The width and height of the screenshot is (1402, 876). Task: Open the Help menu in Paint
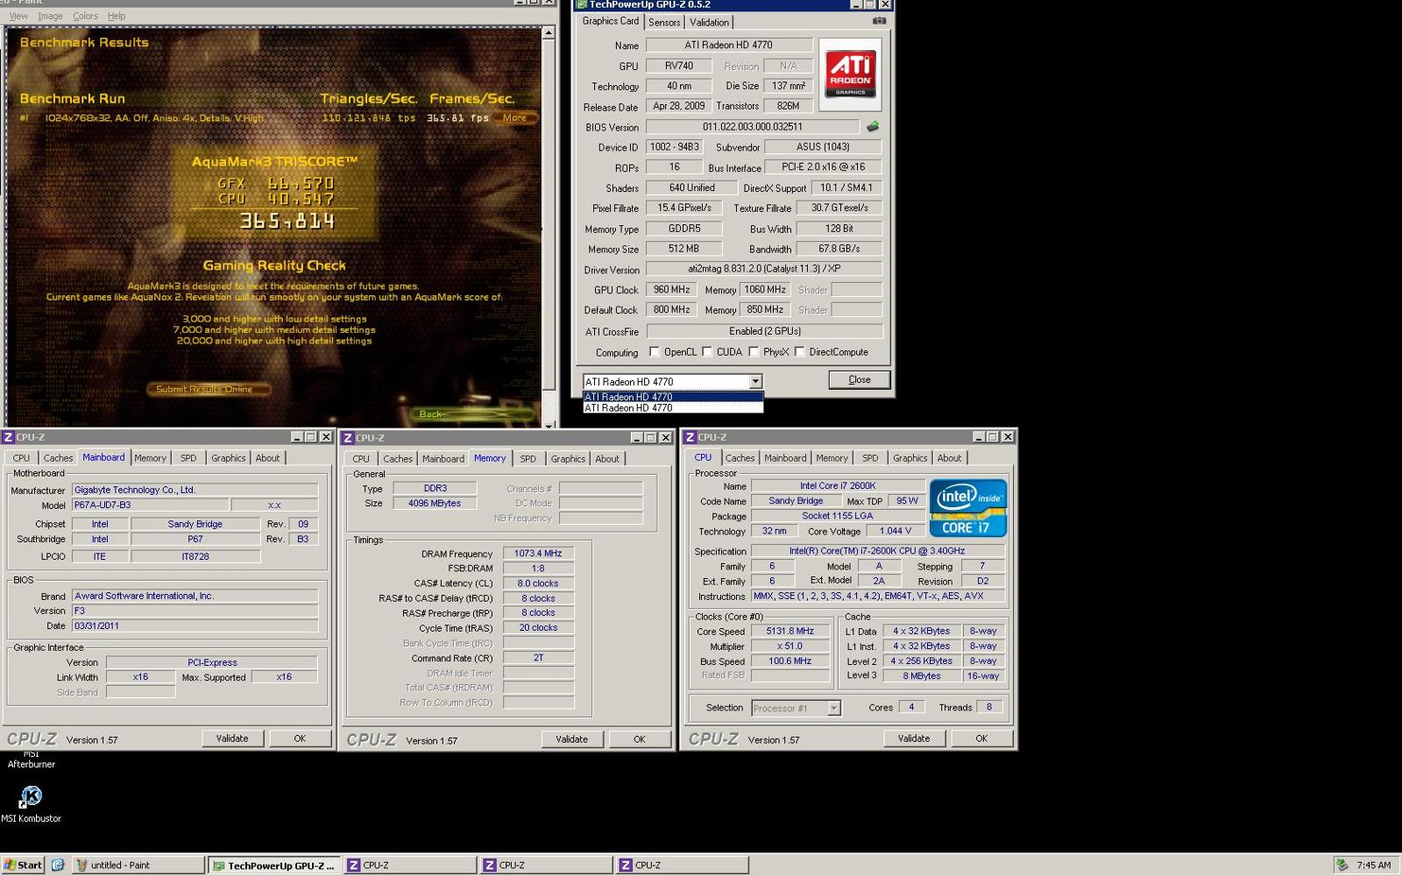117,16
